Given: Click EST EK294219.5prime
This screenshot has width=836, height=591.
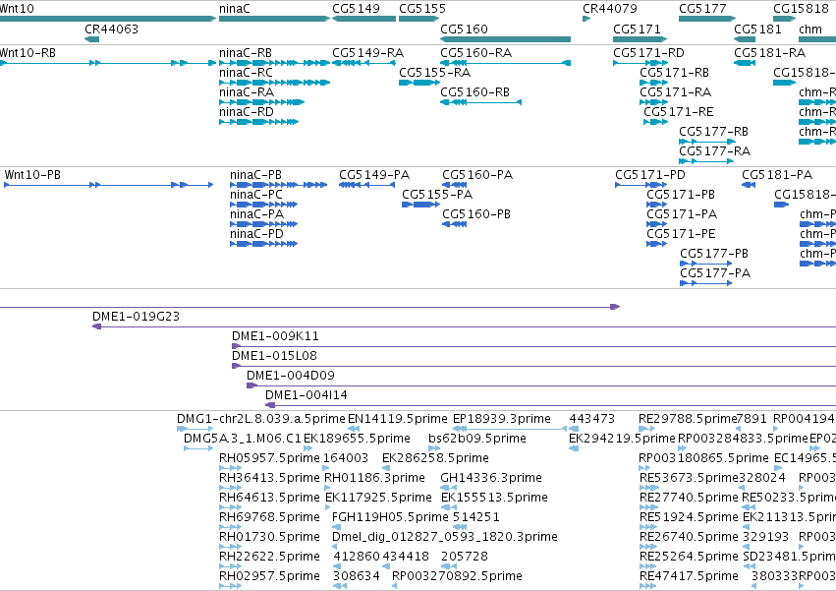Looking at the screenshot, I should (x=622, y=440).
